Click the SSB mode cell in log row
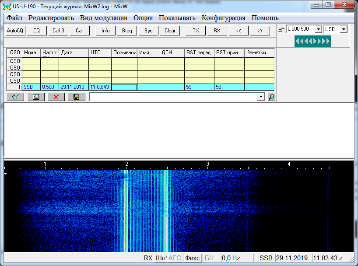The image size is (358, 266). click(x=31, y=87)
